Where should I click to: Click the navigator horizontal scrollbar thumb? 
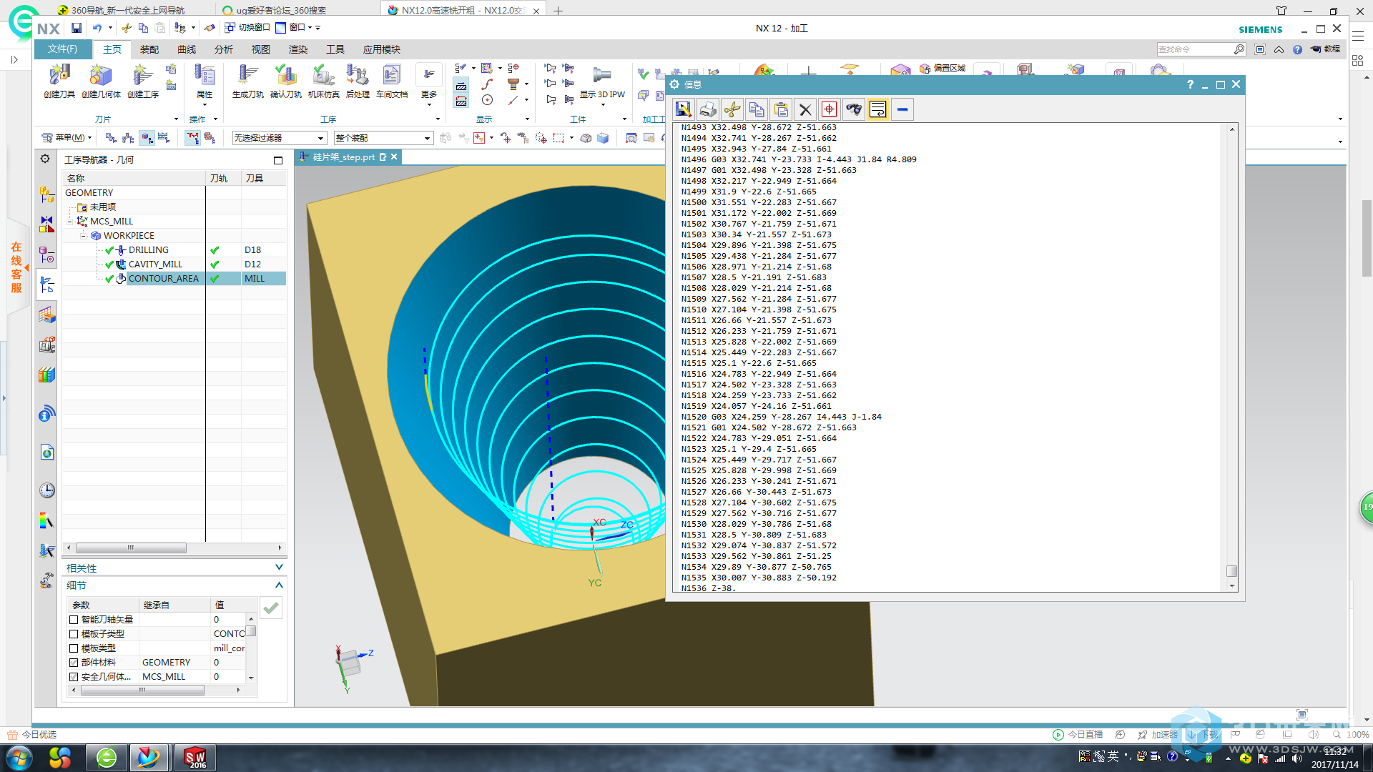click(131, 548)
